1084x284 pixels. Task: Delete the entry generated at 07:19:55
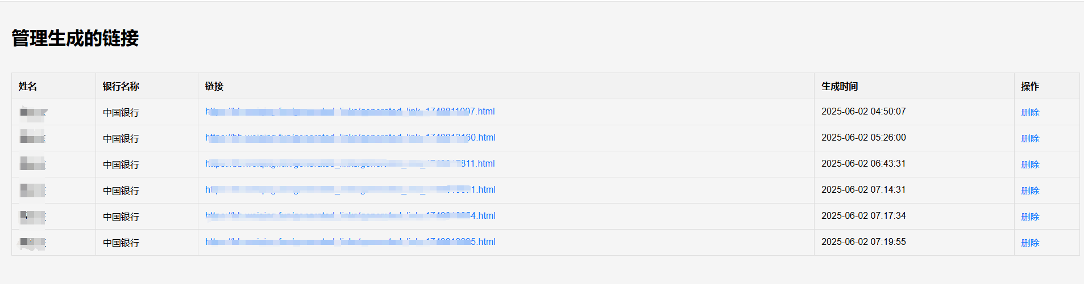(x=1030, y=243)
